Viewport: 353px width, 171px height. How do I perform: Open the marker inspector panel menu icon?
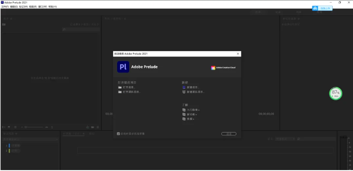[299, 19]
